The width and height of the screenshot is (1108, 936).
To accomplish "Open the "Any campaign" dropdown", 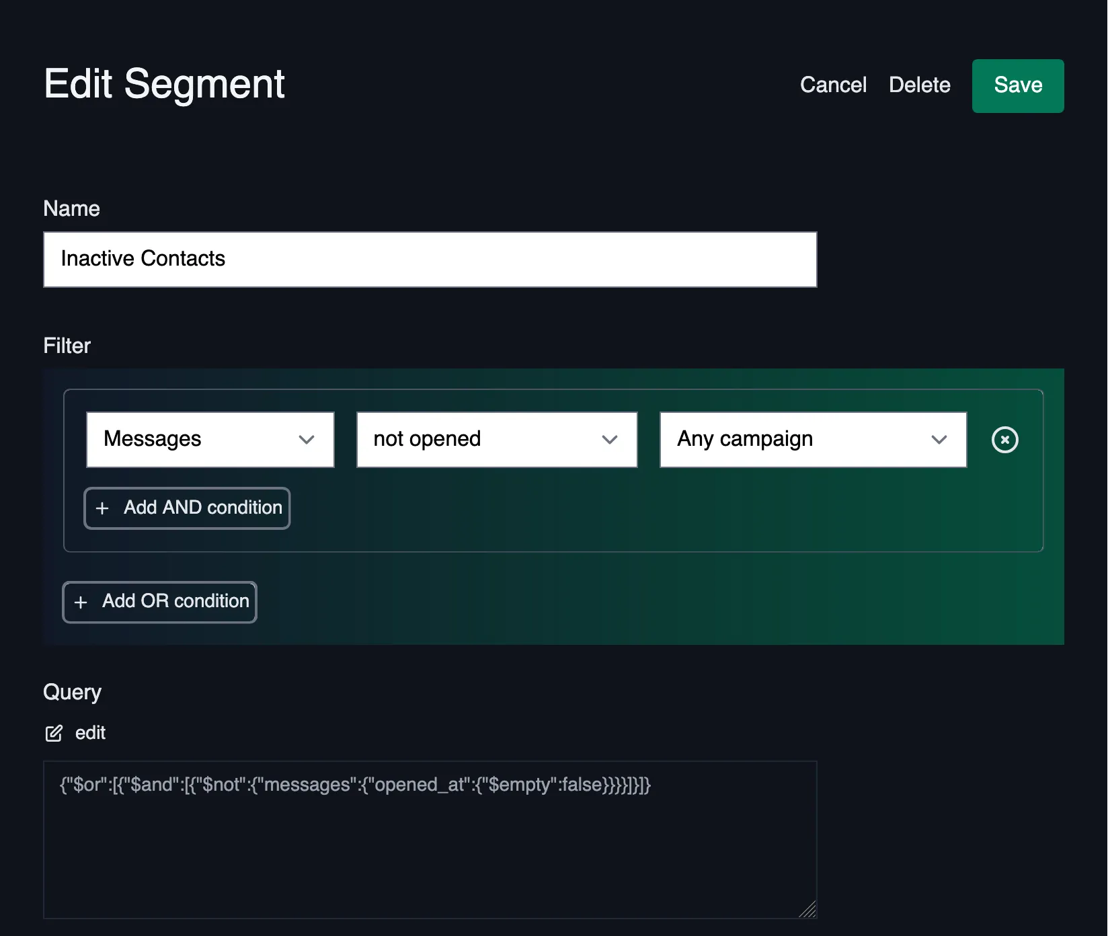I will click(x=813, y=440).
